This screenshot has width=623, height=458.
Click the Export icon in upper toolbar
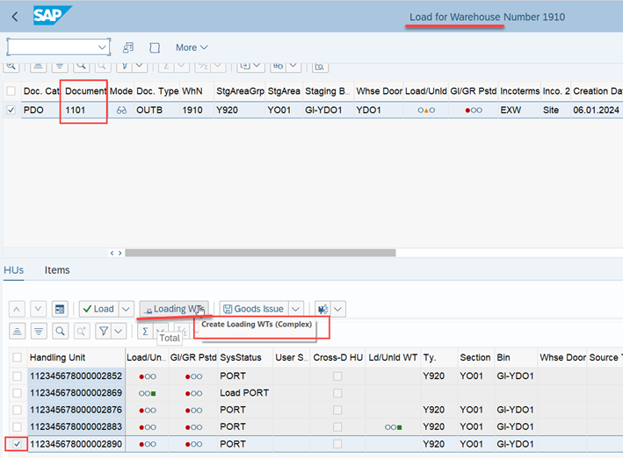tap(245, 66)
